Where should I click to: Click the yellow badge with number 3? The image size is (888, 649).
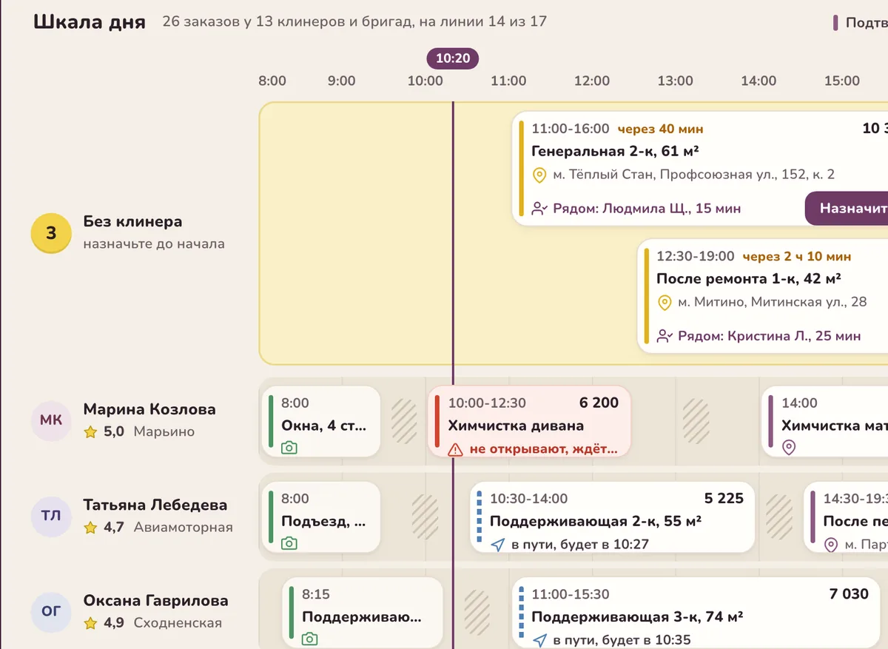click(51, 233)
